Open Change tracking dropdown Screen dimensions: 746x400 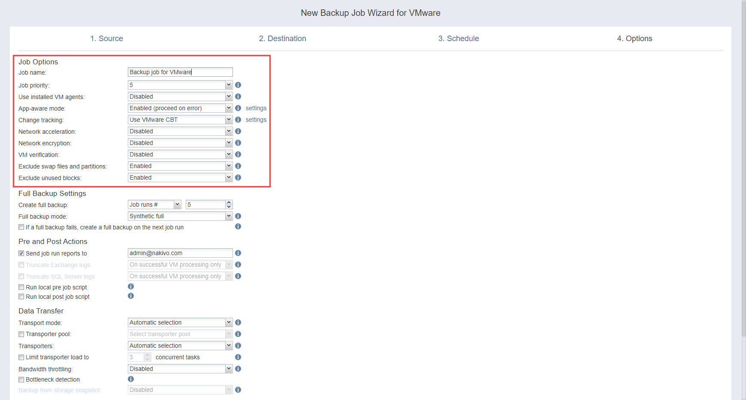click(180, 120)
